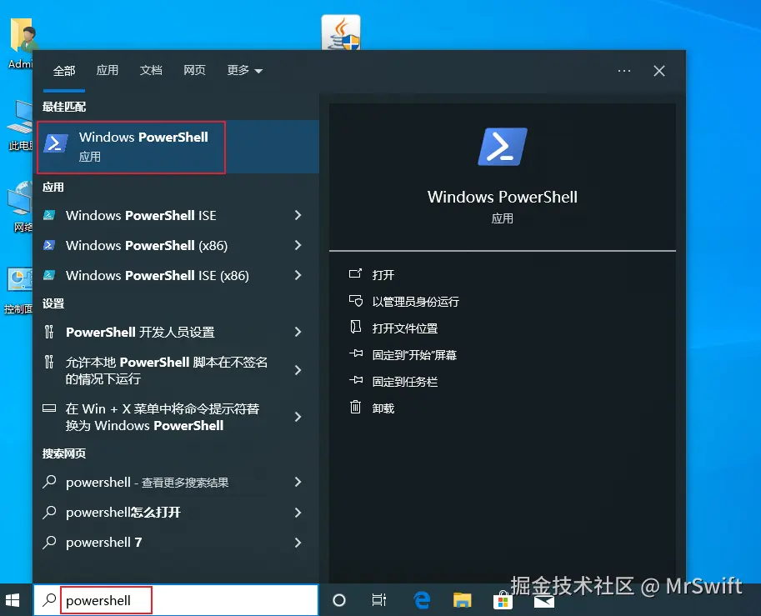
Task: Expand powershell 查看更多搜索结果 arrow
Action: tap(298, 482)
